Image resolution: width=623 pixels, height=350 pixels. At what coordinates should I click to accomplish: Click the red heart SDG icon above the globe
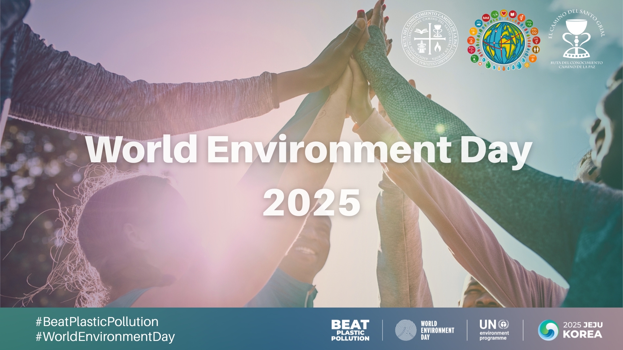click(x=504, y=13)
